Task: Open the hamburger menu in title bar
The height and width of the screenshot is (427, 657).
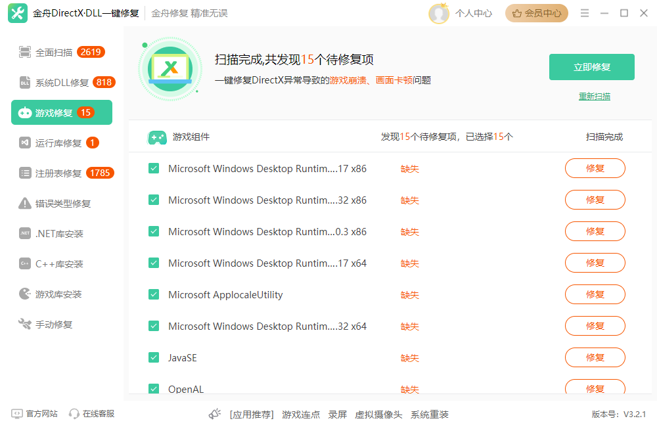Action: point(585,13)
